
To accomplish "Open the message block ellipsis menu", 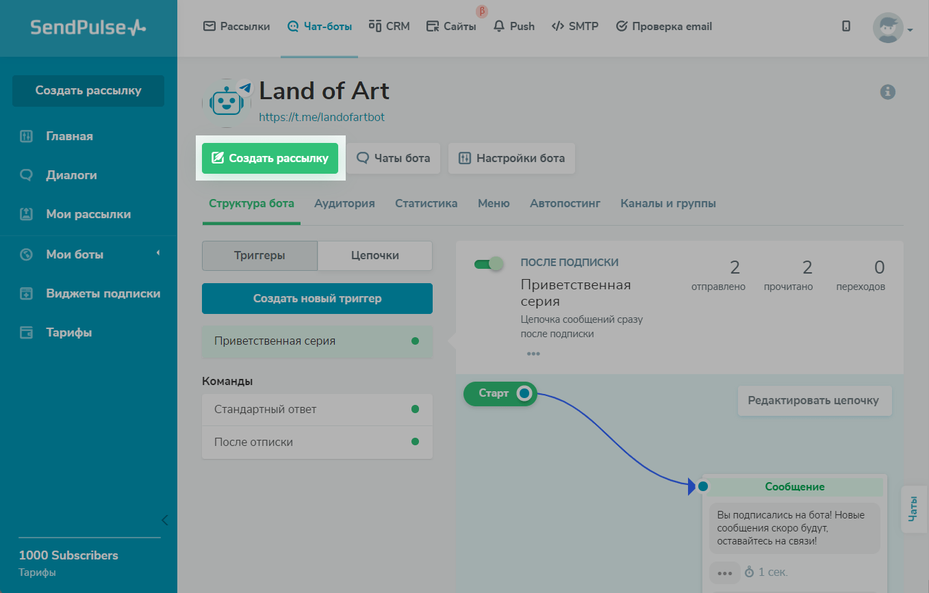I will tap(725, 572).
